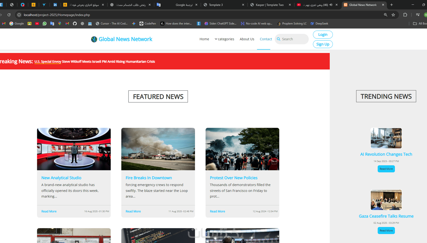The width and height of the screenshot is (427, 243).
Task: Open the Google bookmark
Action: [17, 24]
